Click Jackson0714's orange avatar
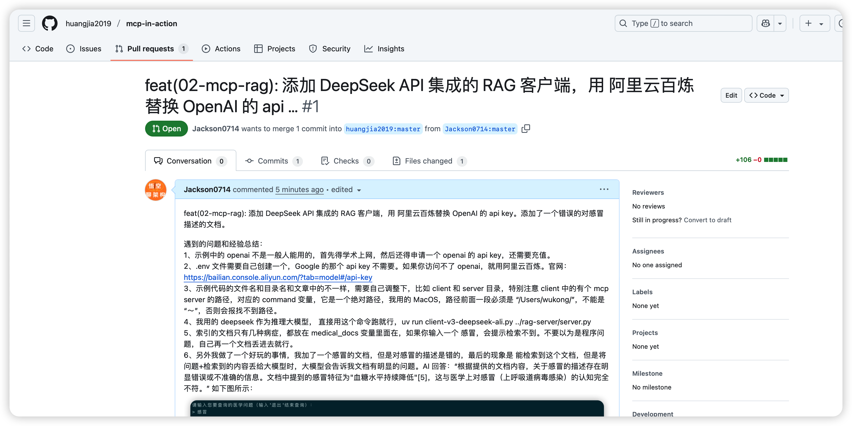 point(155,190)
